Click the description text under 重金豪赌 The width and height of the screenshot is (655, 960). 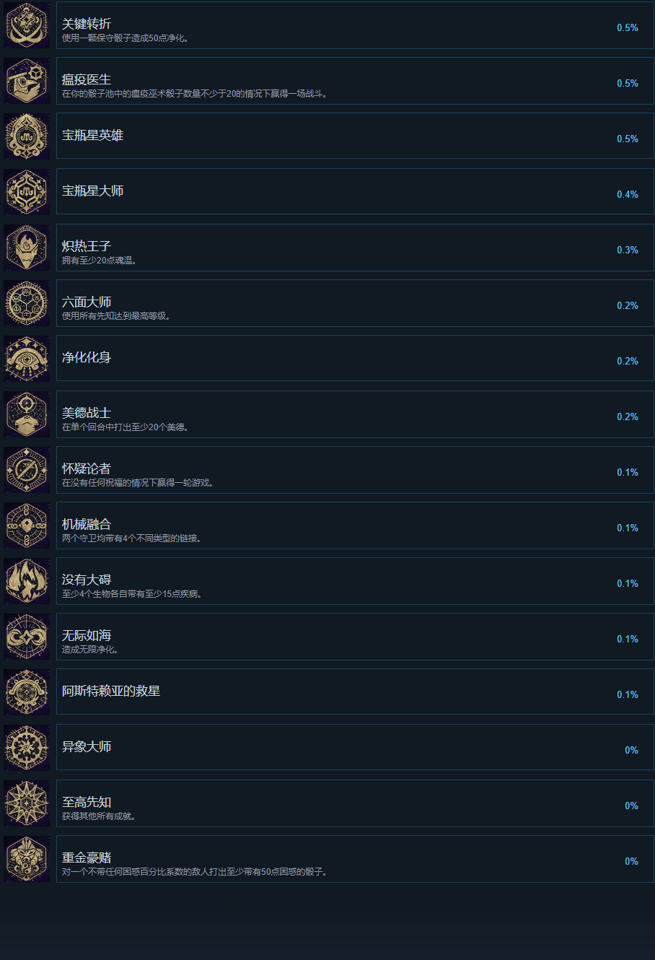tap(195, 872)
